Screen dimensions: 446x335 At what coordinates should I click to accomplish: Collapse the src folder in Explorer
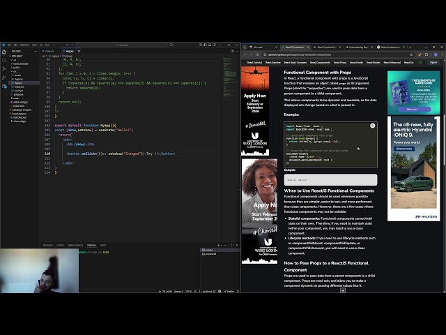click(14, 71)
